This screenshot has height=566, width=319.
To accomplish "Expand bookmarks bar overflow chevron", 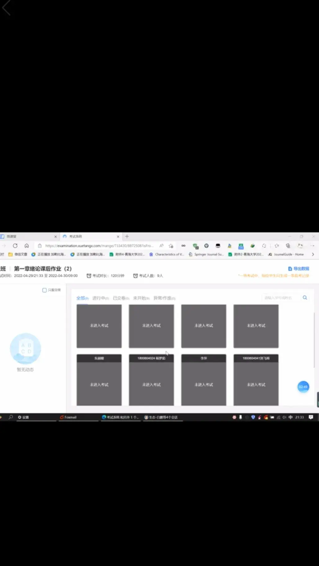I will [313, 254].
